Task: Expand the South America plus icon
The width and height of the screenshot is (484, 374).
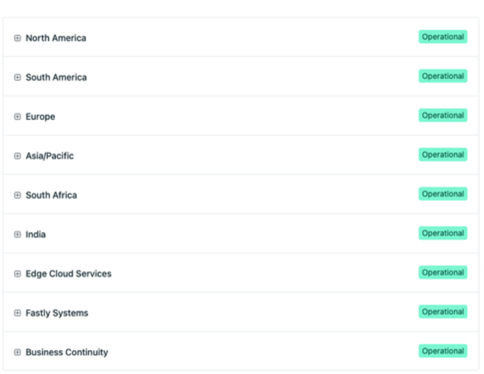Action: click(17, 77)
